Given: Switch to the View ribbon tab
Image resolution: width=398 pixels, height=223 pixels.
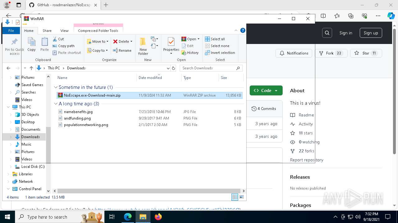Looking at the screenshot, I should point(64,31).
